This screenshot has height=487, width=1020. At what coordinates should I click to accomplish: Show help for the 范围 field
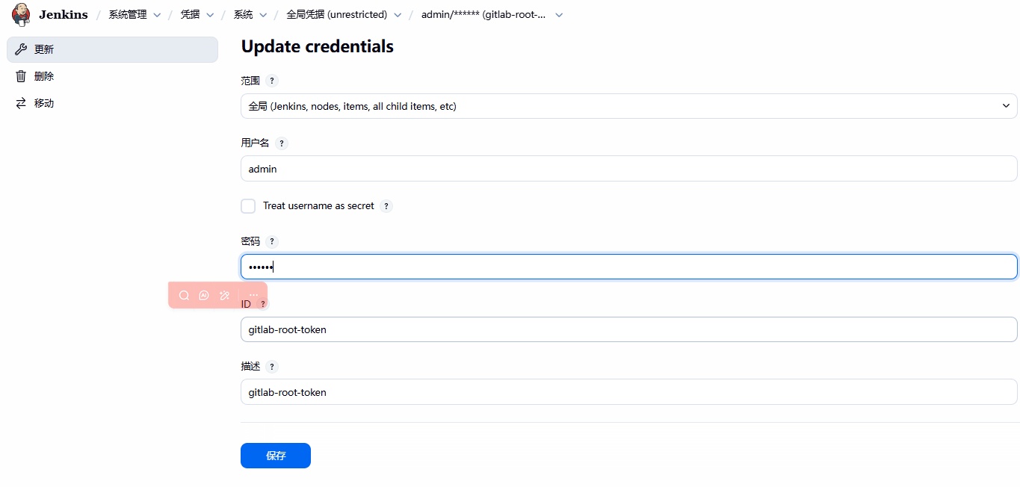(x=272, y=81)
